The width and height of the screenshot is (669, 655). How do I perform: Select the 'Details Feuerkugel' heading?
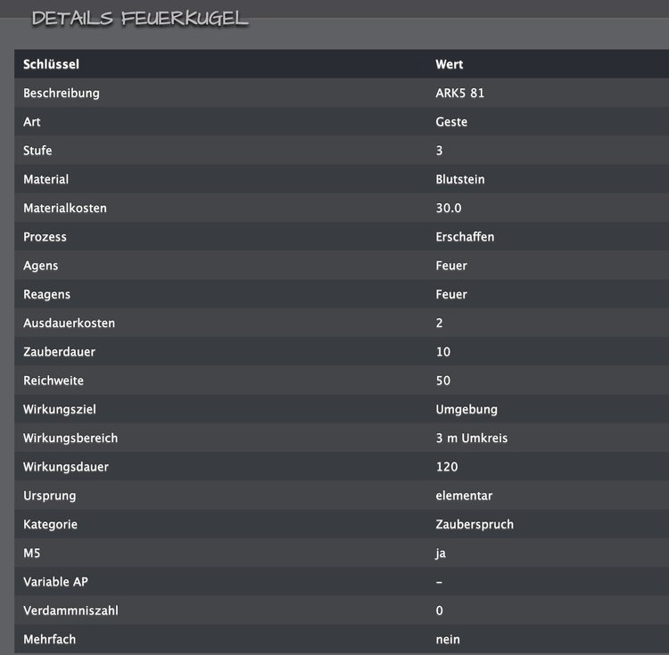140,18
